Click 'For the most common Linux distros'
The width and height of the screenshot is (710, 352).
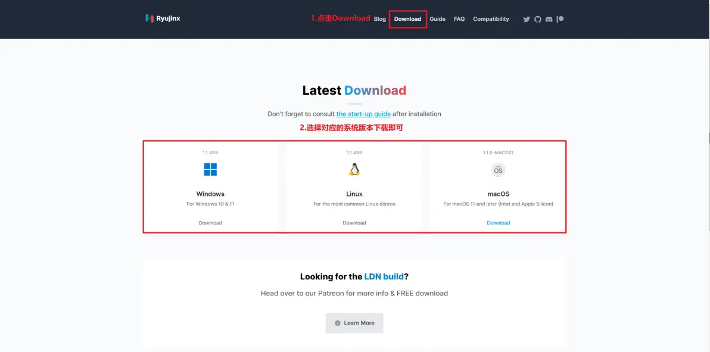coord(354,204)
